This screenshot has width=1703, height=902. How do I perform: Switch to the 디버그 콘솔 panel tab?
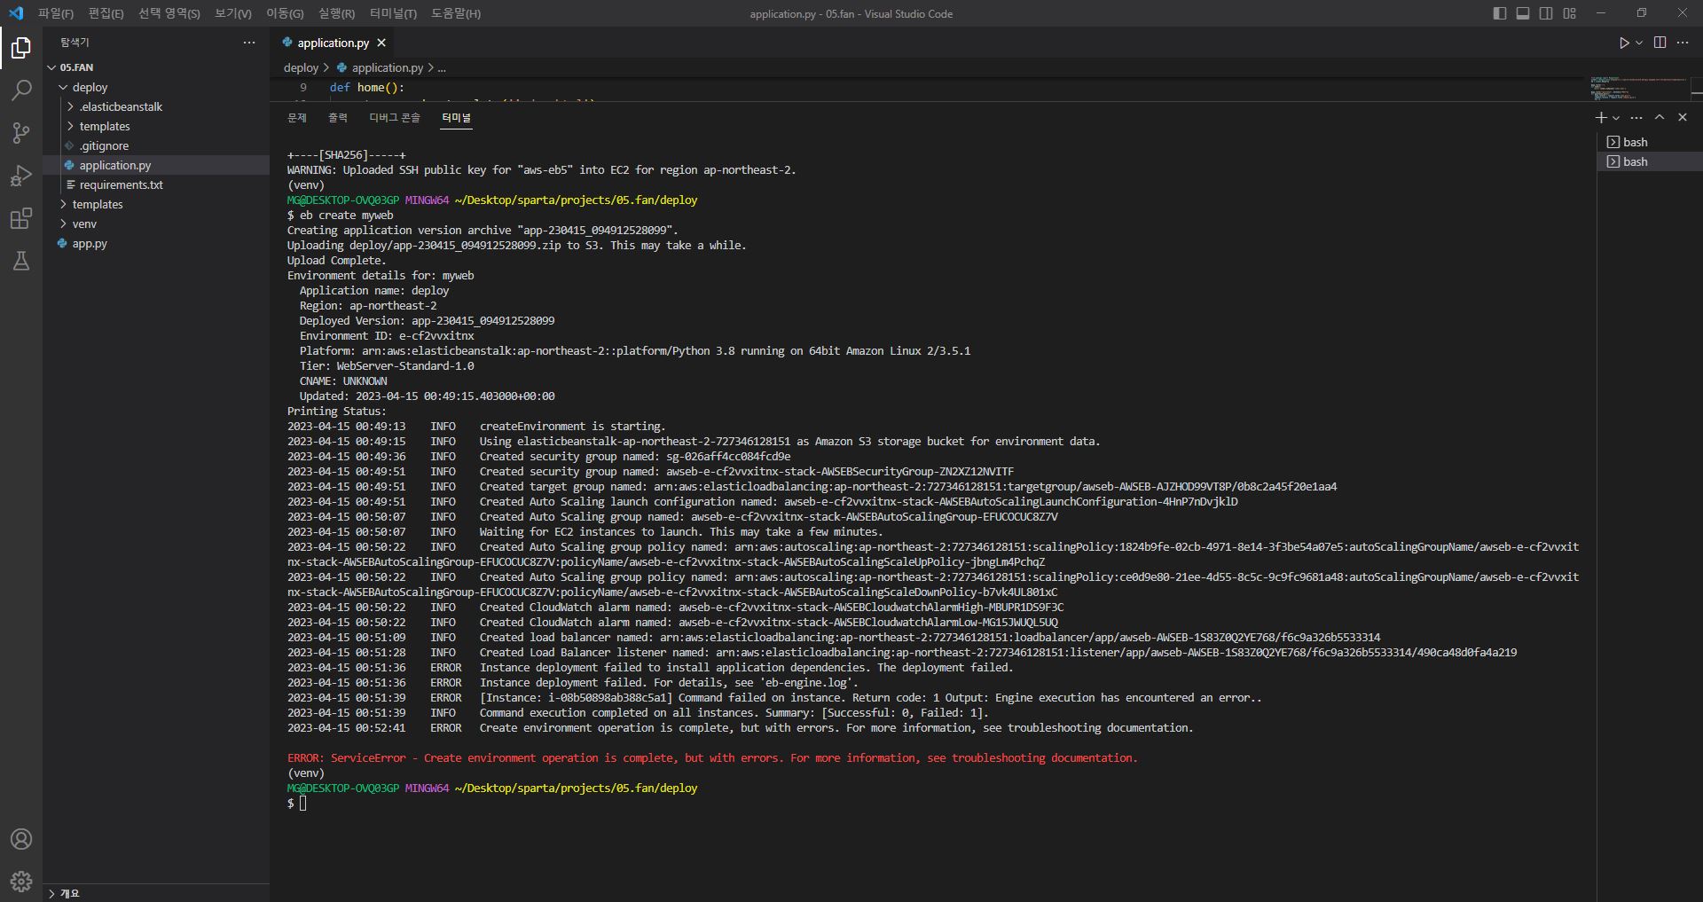[395, 117]
